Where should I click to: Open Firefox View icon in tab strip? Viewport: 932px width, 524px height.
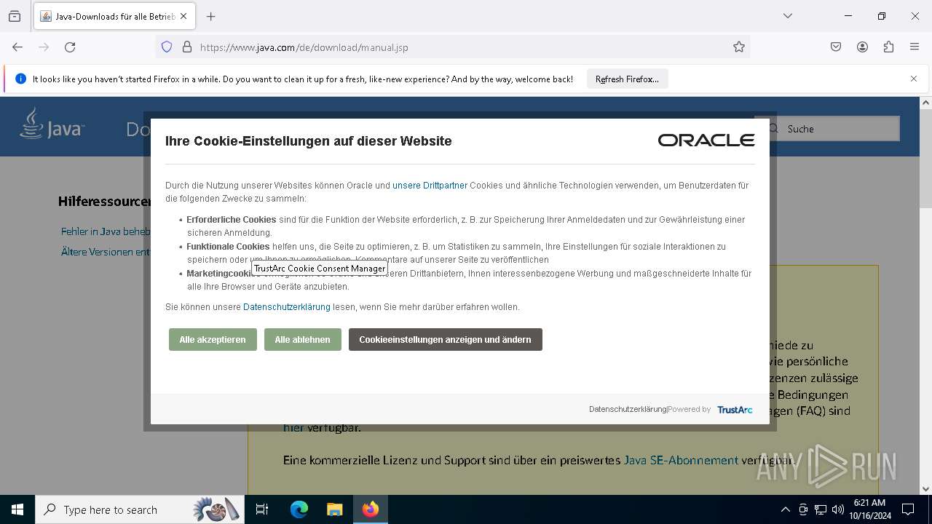coord(15,16)
